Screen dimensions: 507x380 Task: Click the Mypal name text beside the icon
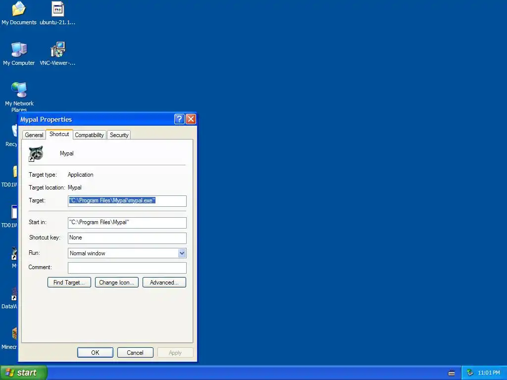click(67, 153)
